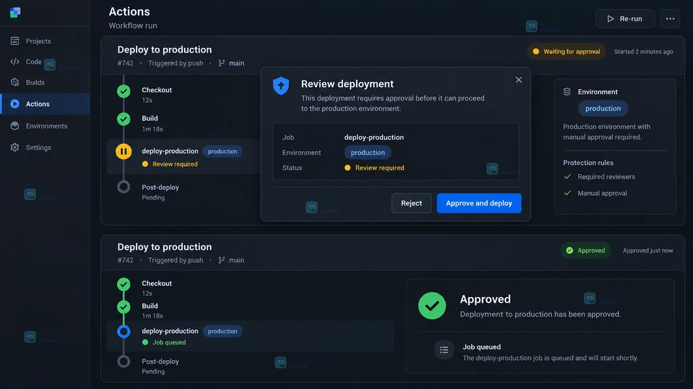The image size is (693, 389).
Task: Open the Environments section
Action: [45, 126]
